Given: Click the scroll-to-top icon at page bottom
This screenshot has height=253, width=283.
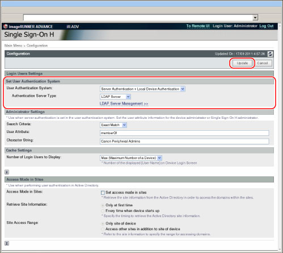Looking at the screenshot, I should 7,243.
